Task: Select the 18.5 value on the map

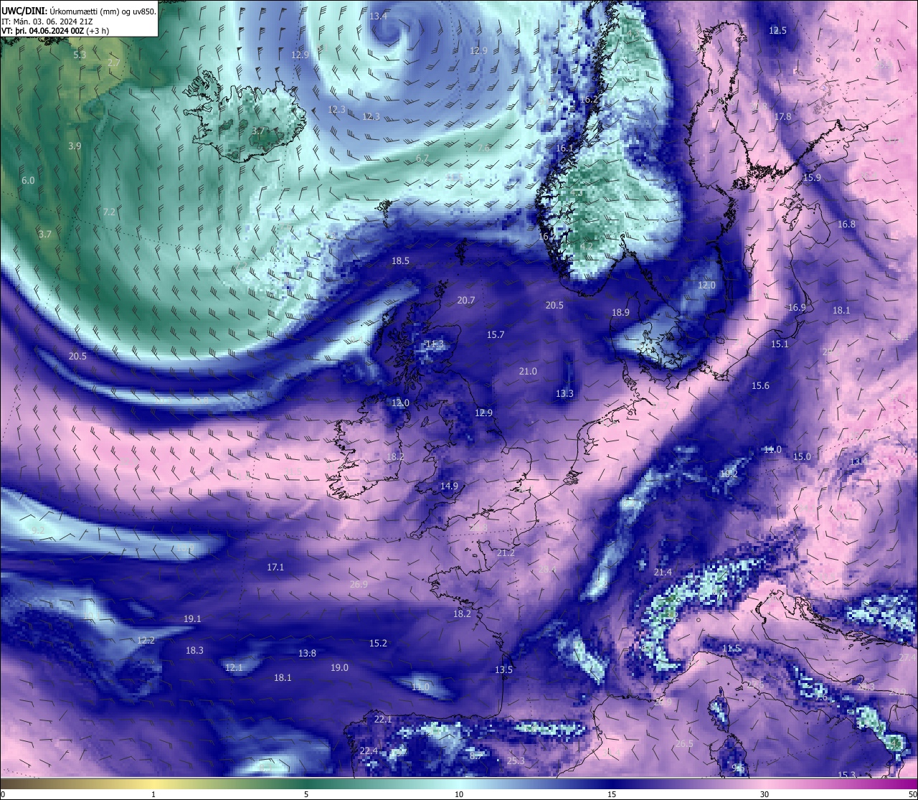Action: 400,260
